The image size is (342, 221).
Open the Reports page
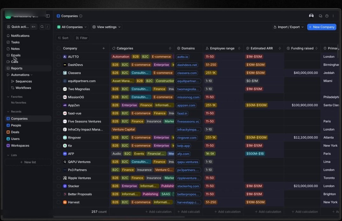pyautogui.click(x=28, y=68)
